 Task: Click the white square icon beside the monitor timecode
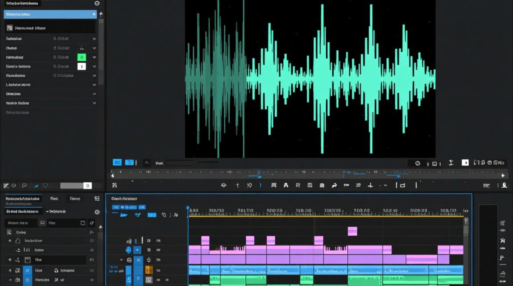click(x=465, y=163)
